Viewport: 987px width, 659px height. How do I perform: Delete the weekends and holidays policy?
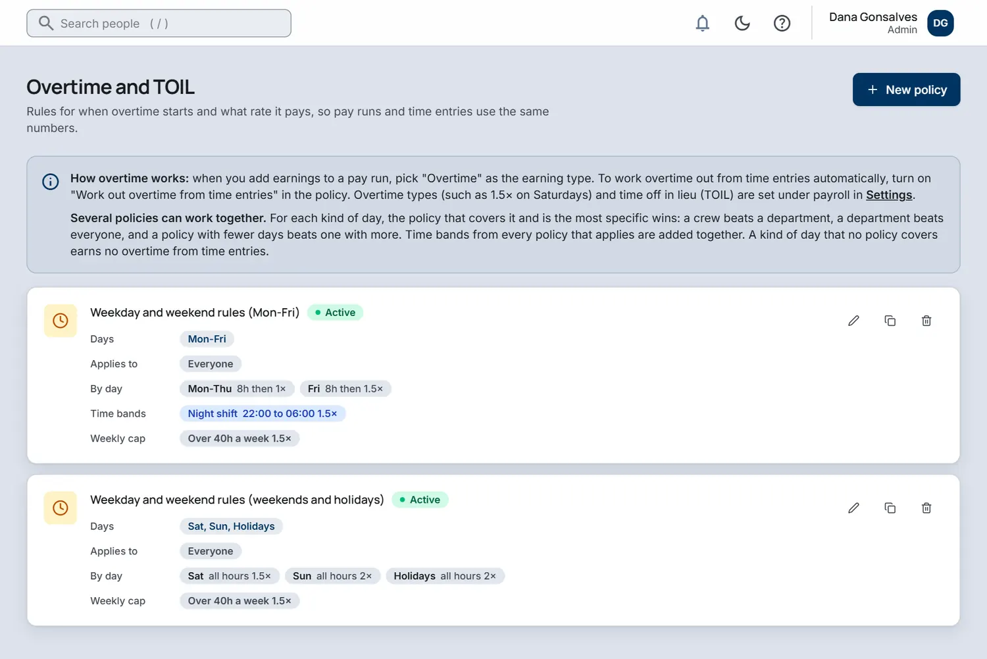tap(926, 508)
